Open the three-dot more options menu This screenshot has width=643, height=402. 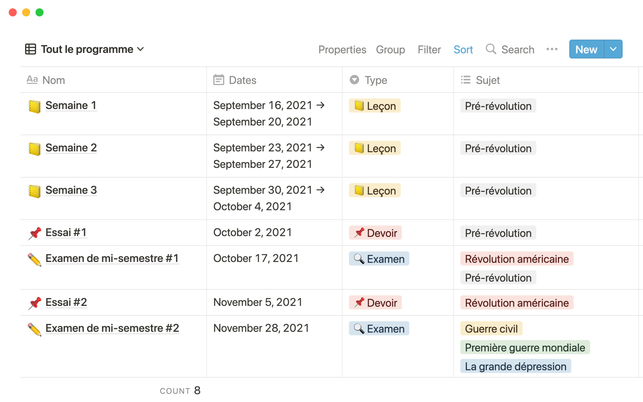tap(552, 49)
